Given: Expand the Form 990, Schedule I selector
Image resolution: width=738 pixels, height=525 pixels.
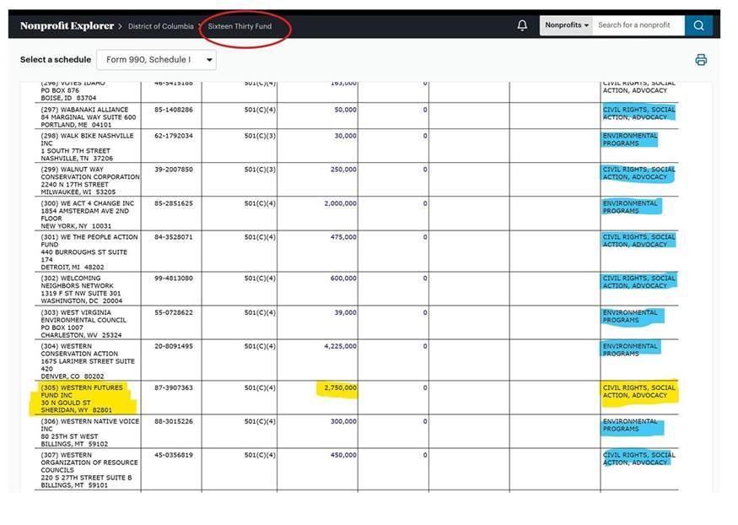Looking at the screenshot, I should [x=156, y=60].
